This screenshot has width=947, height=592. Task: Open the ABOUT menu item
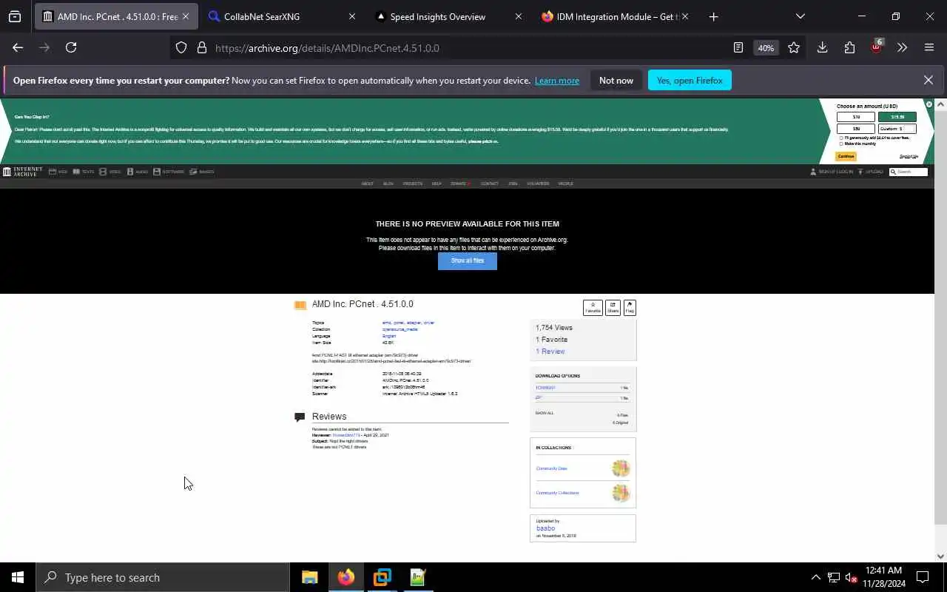click(367, 184)
